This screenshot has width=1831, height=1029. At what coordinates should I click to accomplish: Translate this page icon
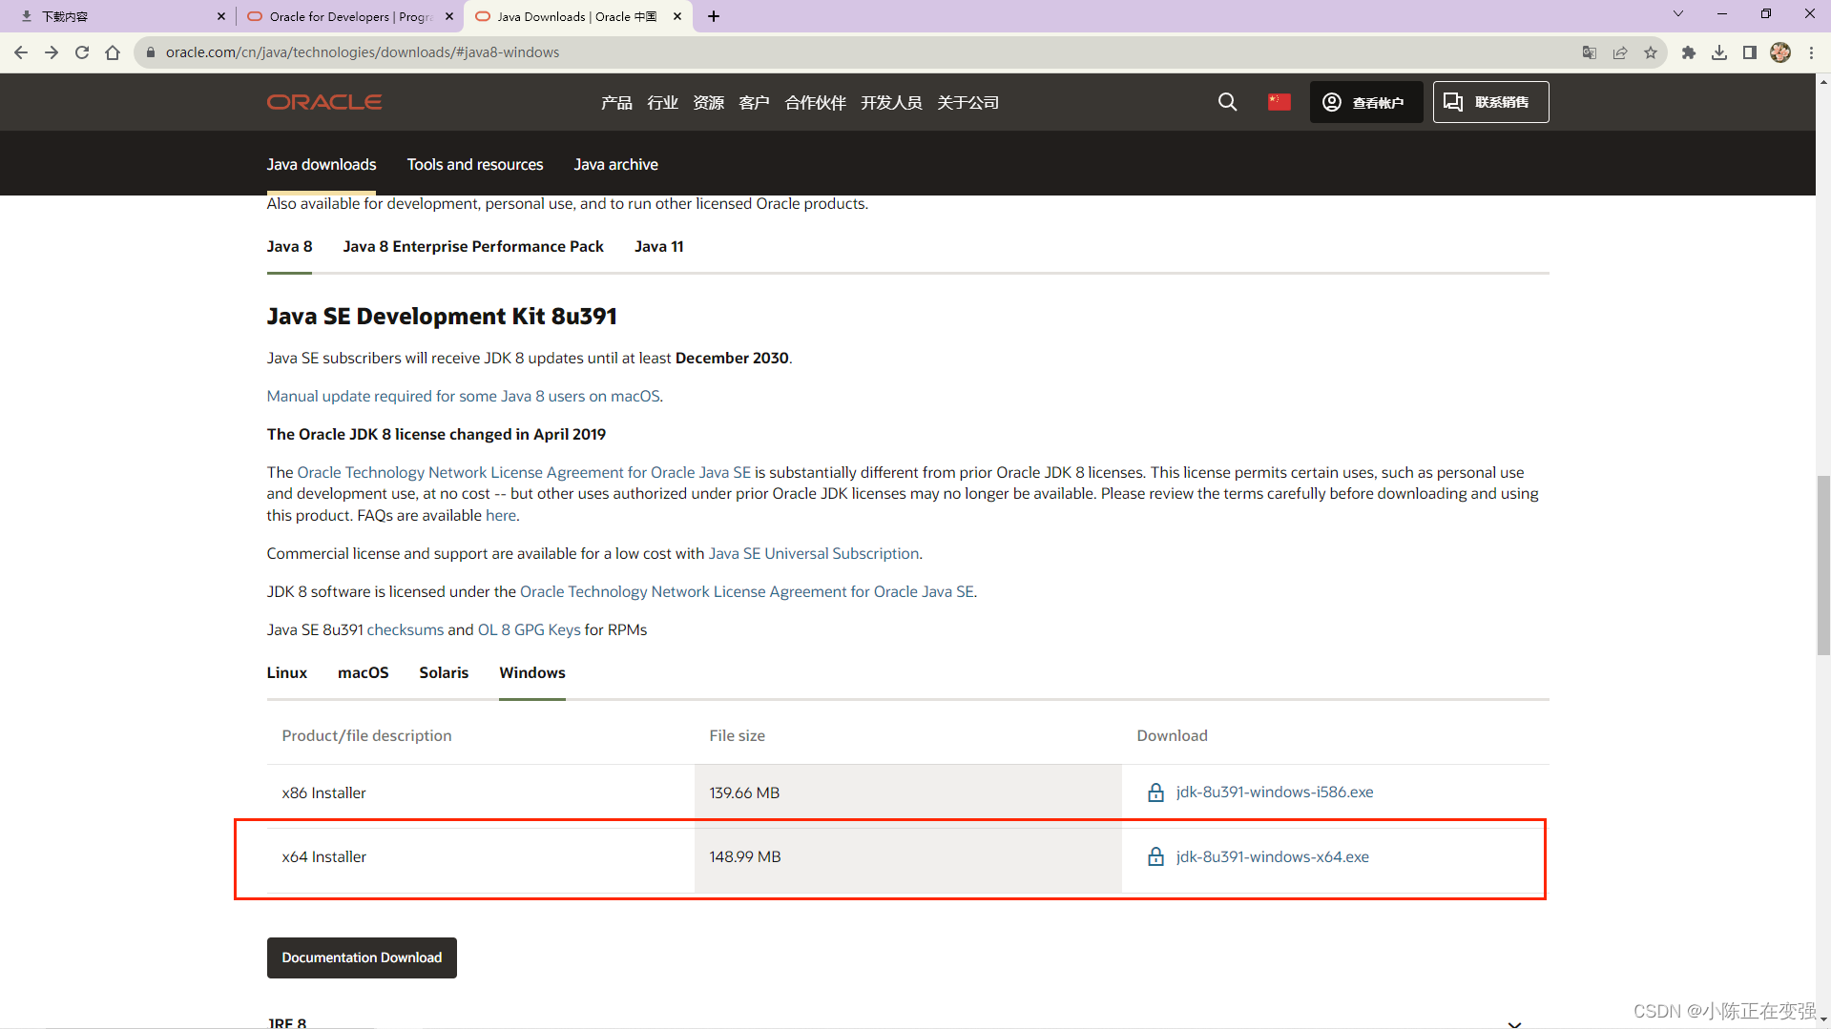pyautogui.click(x=1590, y=52)
